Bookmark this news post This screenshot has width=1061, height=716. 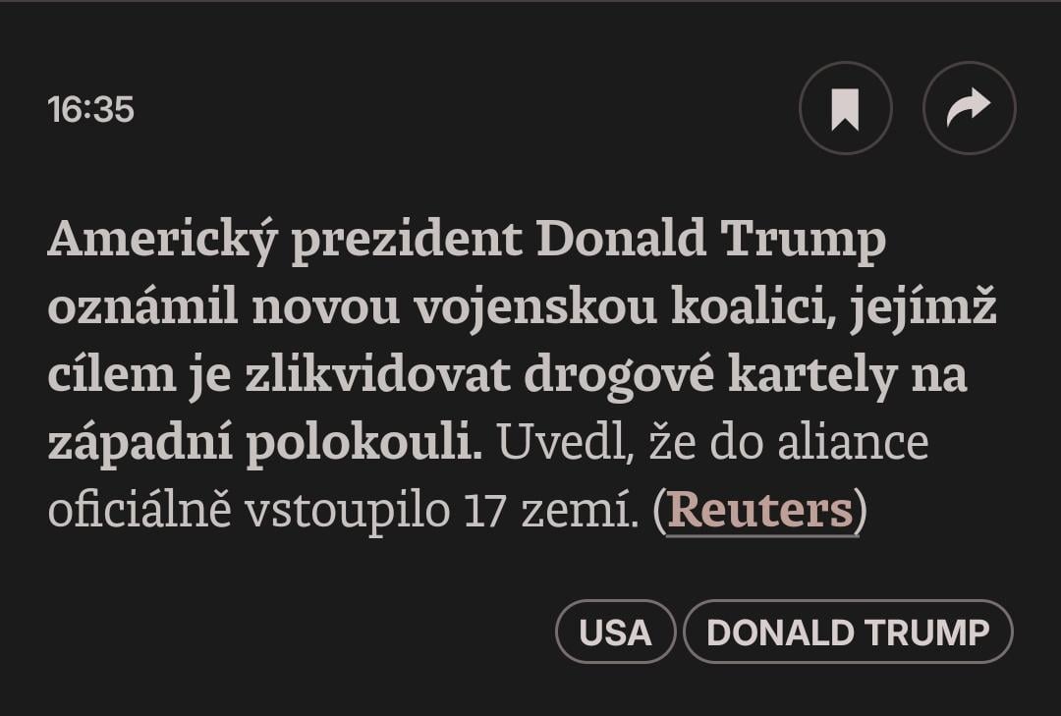tap(845, 108)
